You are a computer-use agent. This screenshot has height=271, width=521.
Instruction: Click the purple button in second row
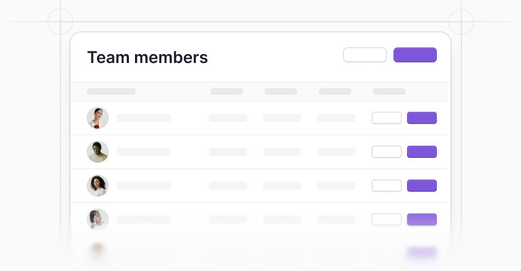422,152
